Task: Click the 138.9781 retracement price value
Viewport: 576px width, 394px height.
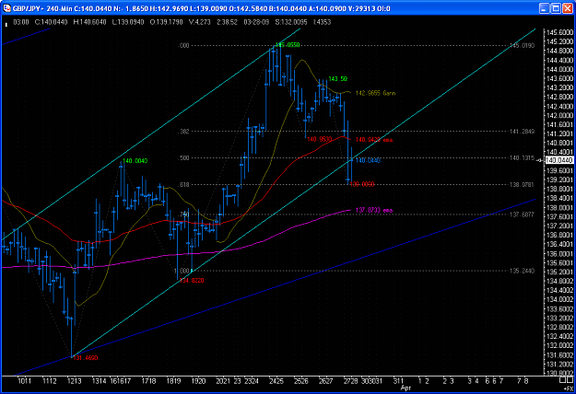Action: coord(522,184)
